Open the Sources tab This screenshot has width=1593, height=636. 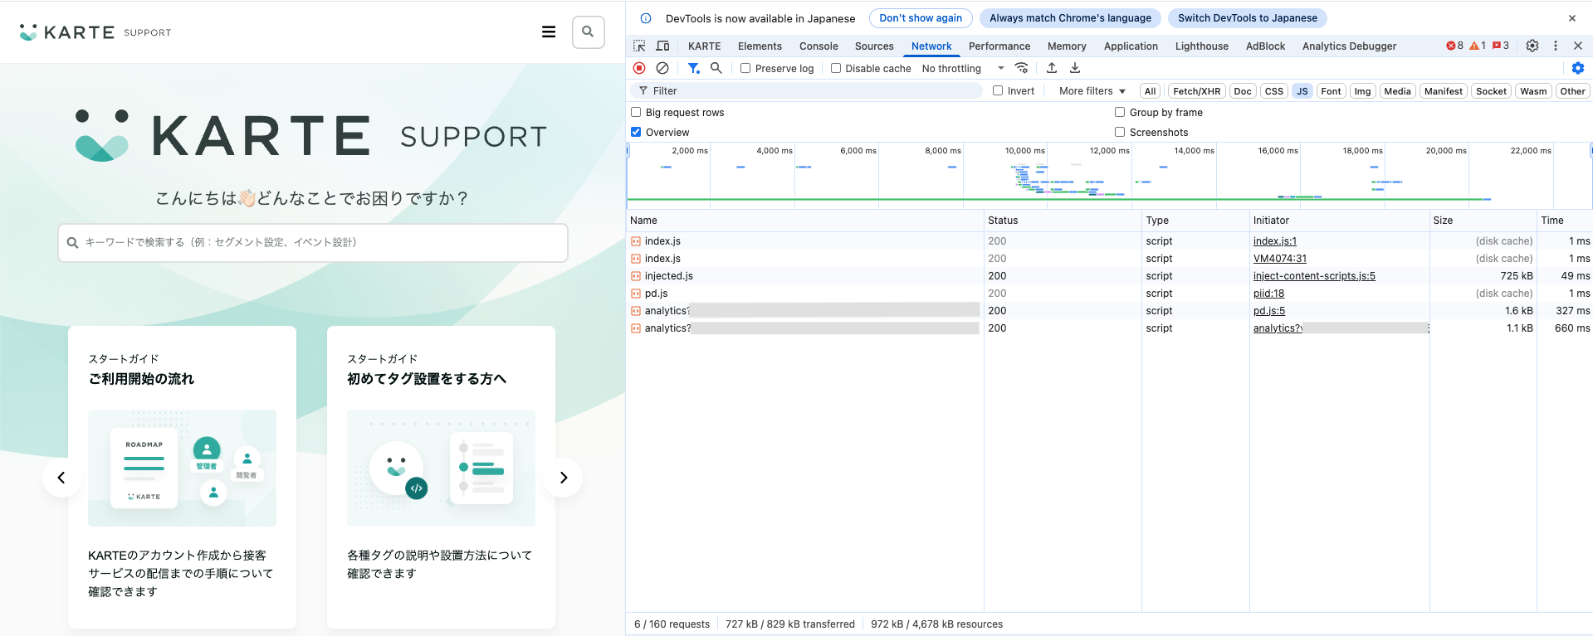[x=874, y=46]
